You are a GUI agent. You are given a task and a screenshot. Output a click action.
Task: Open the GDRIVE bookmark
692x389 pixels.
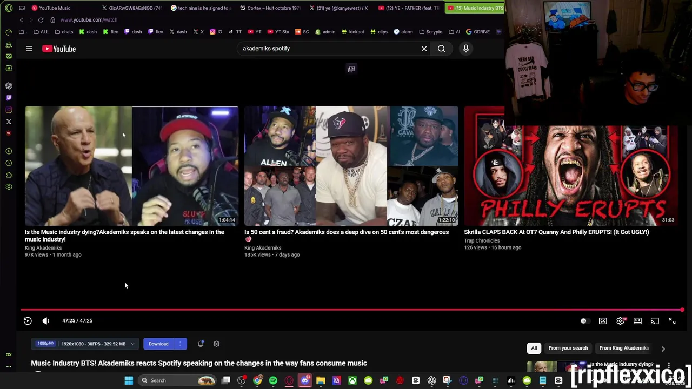point(478,32)
